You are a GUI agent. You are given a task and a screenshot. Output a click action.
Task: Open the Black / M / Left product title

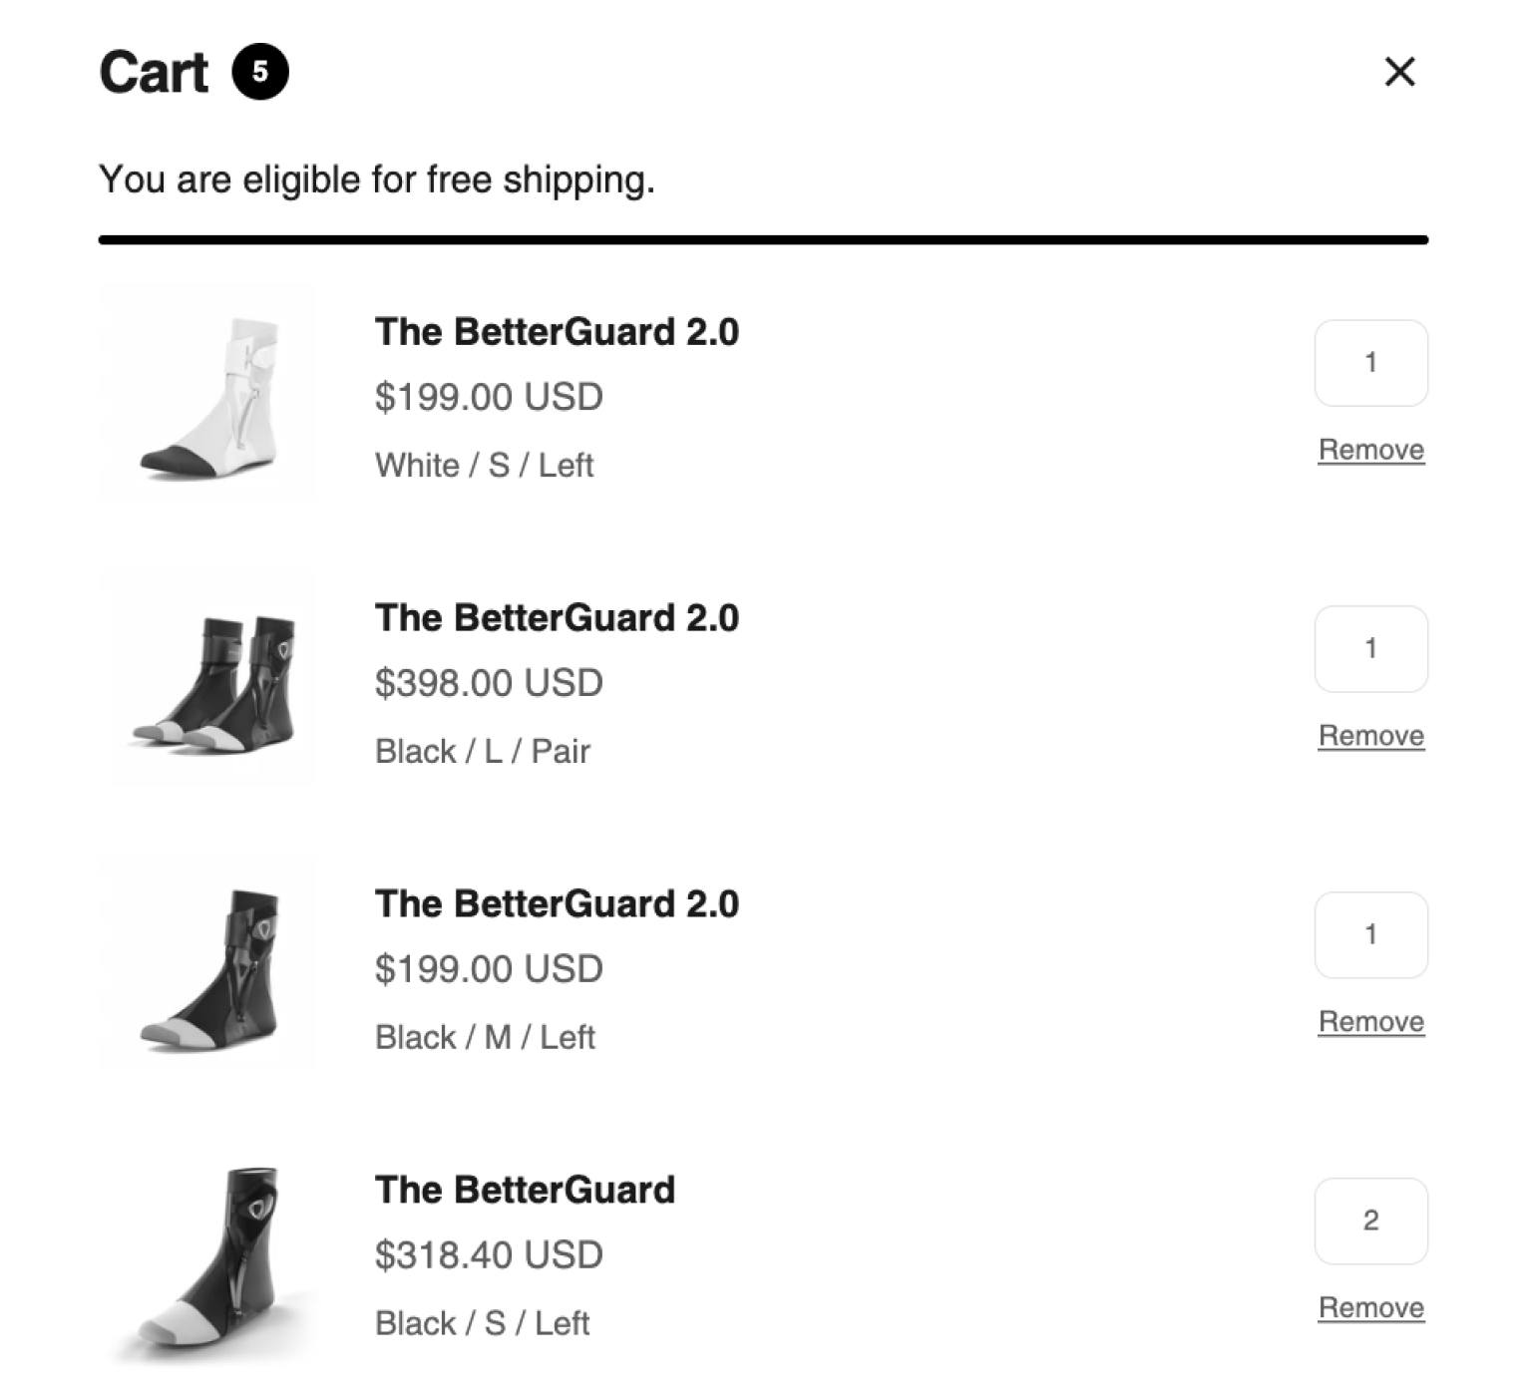click(557, 904)
